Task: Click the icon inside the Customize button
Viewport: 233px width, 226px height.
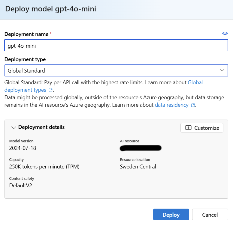Action: coord(188,127)
